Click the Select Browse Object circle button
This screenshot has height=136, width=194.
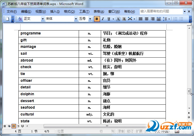pos(189,117)
